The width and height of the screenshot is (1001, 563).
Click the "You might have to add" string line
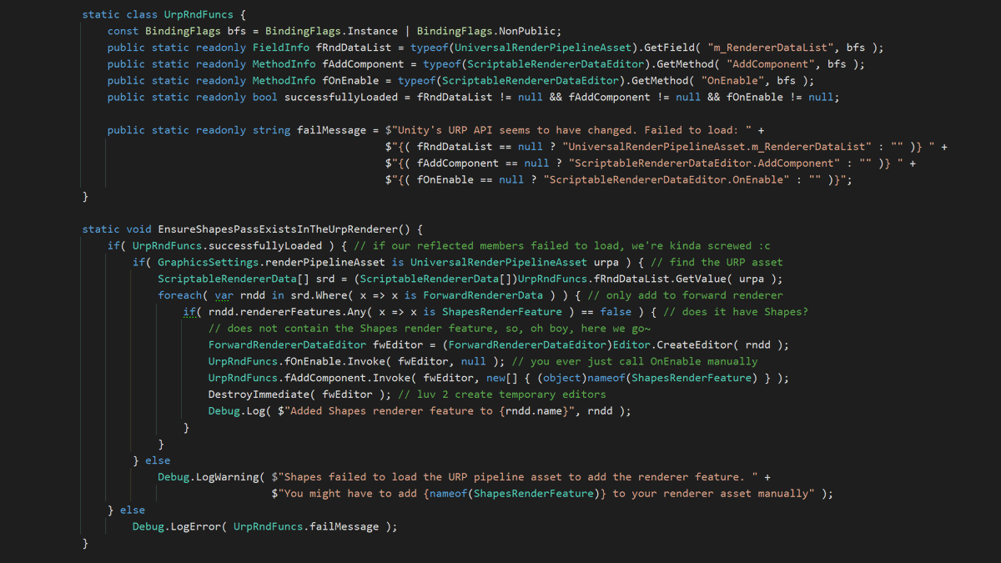point(545,494)
